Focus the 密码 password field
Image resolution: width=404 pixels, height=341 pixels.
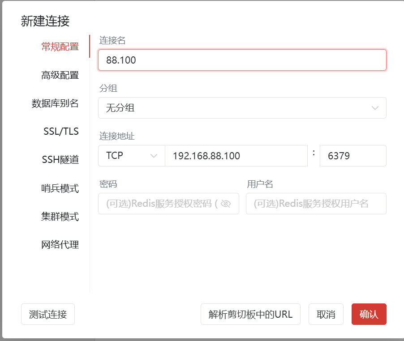point(168,204)
